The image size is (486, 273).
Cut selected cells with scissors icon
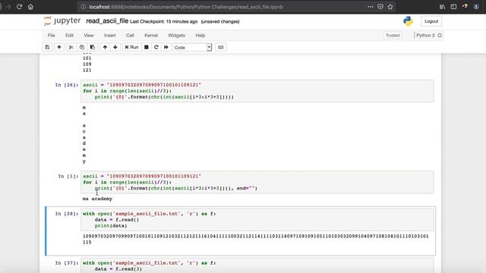pyautogui.click(x=71, y=47)
